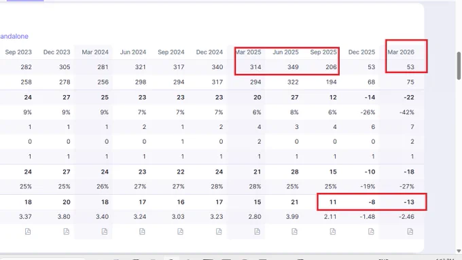Click the Standalone view link

click(x=14, y=37)
